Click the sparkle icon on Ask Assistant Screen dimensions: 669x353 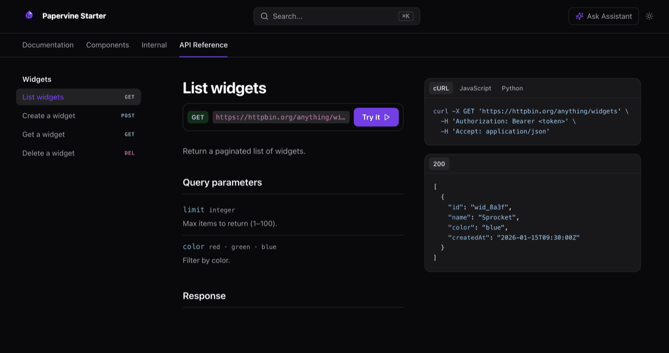point(580,16)
